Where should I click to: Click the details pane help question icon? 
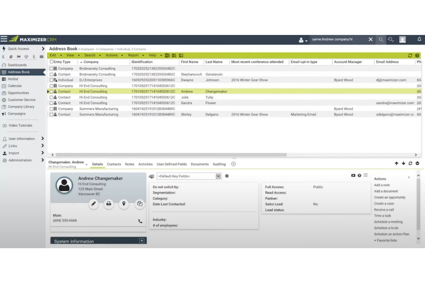click(359, 175)
